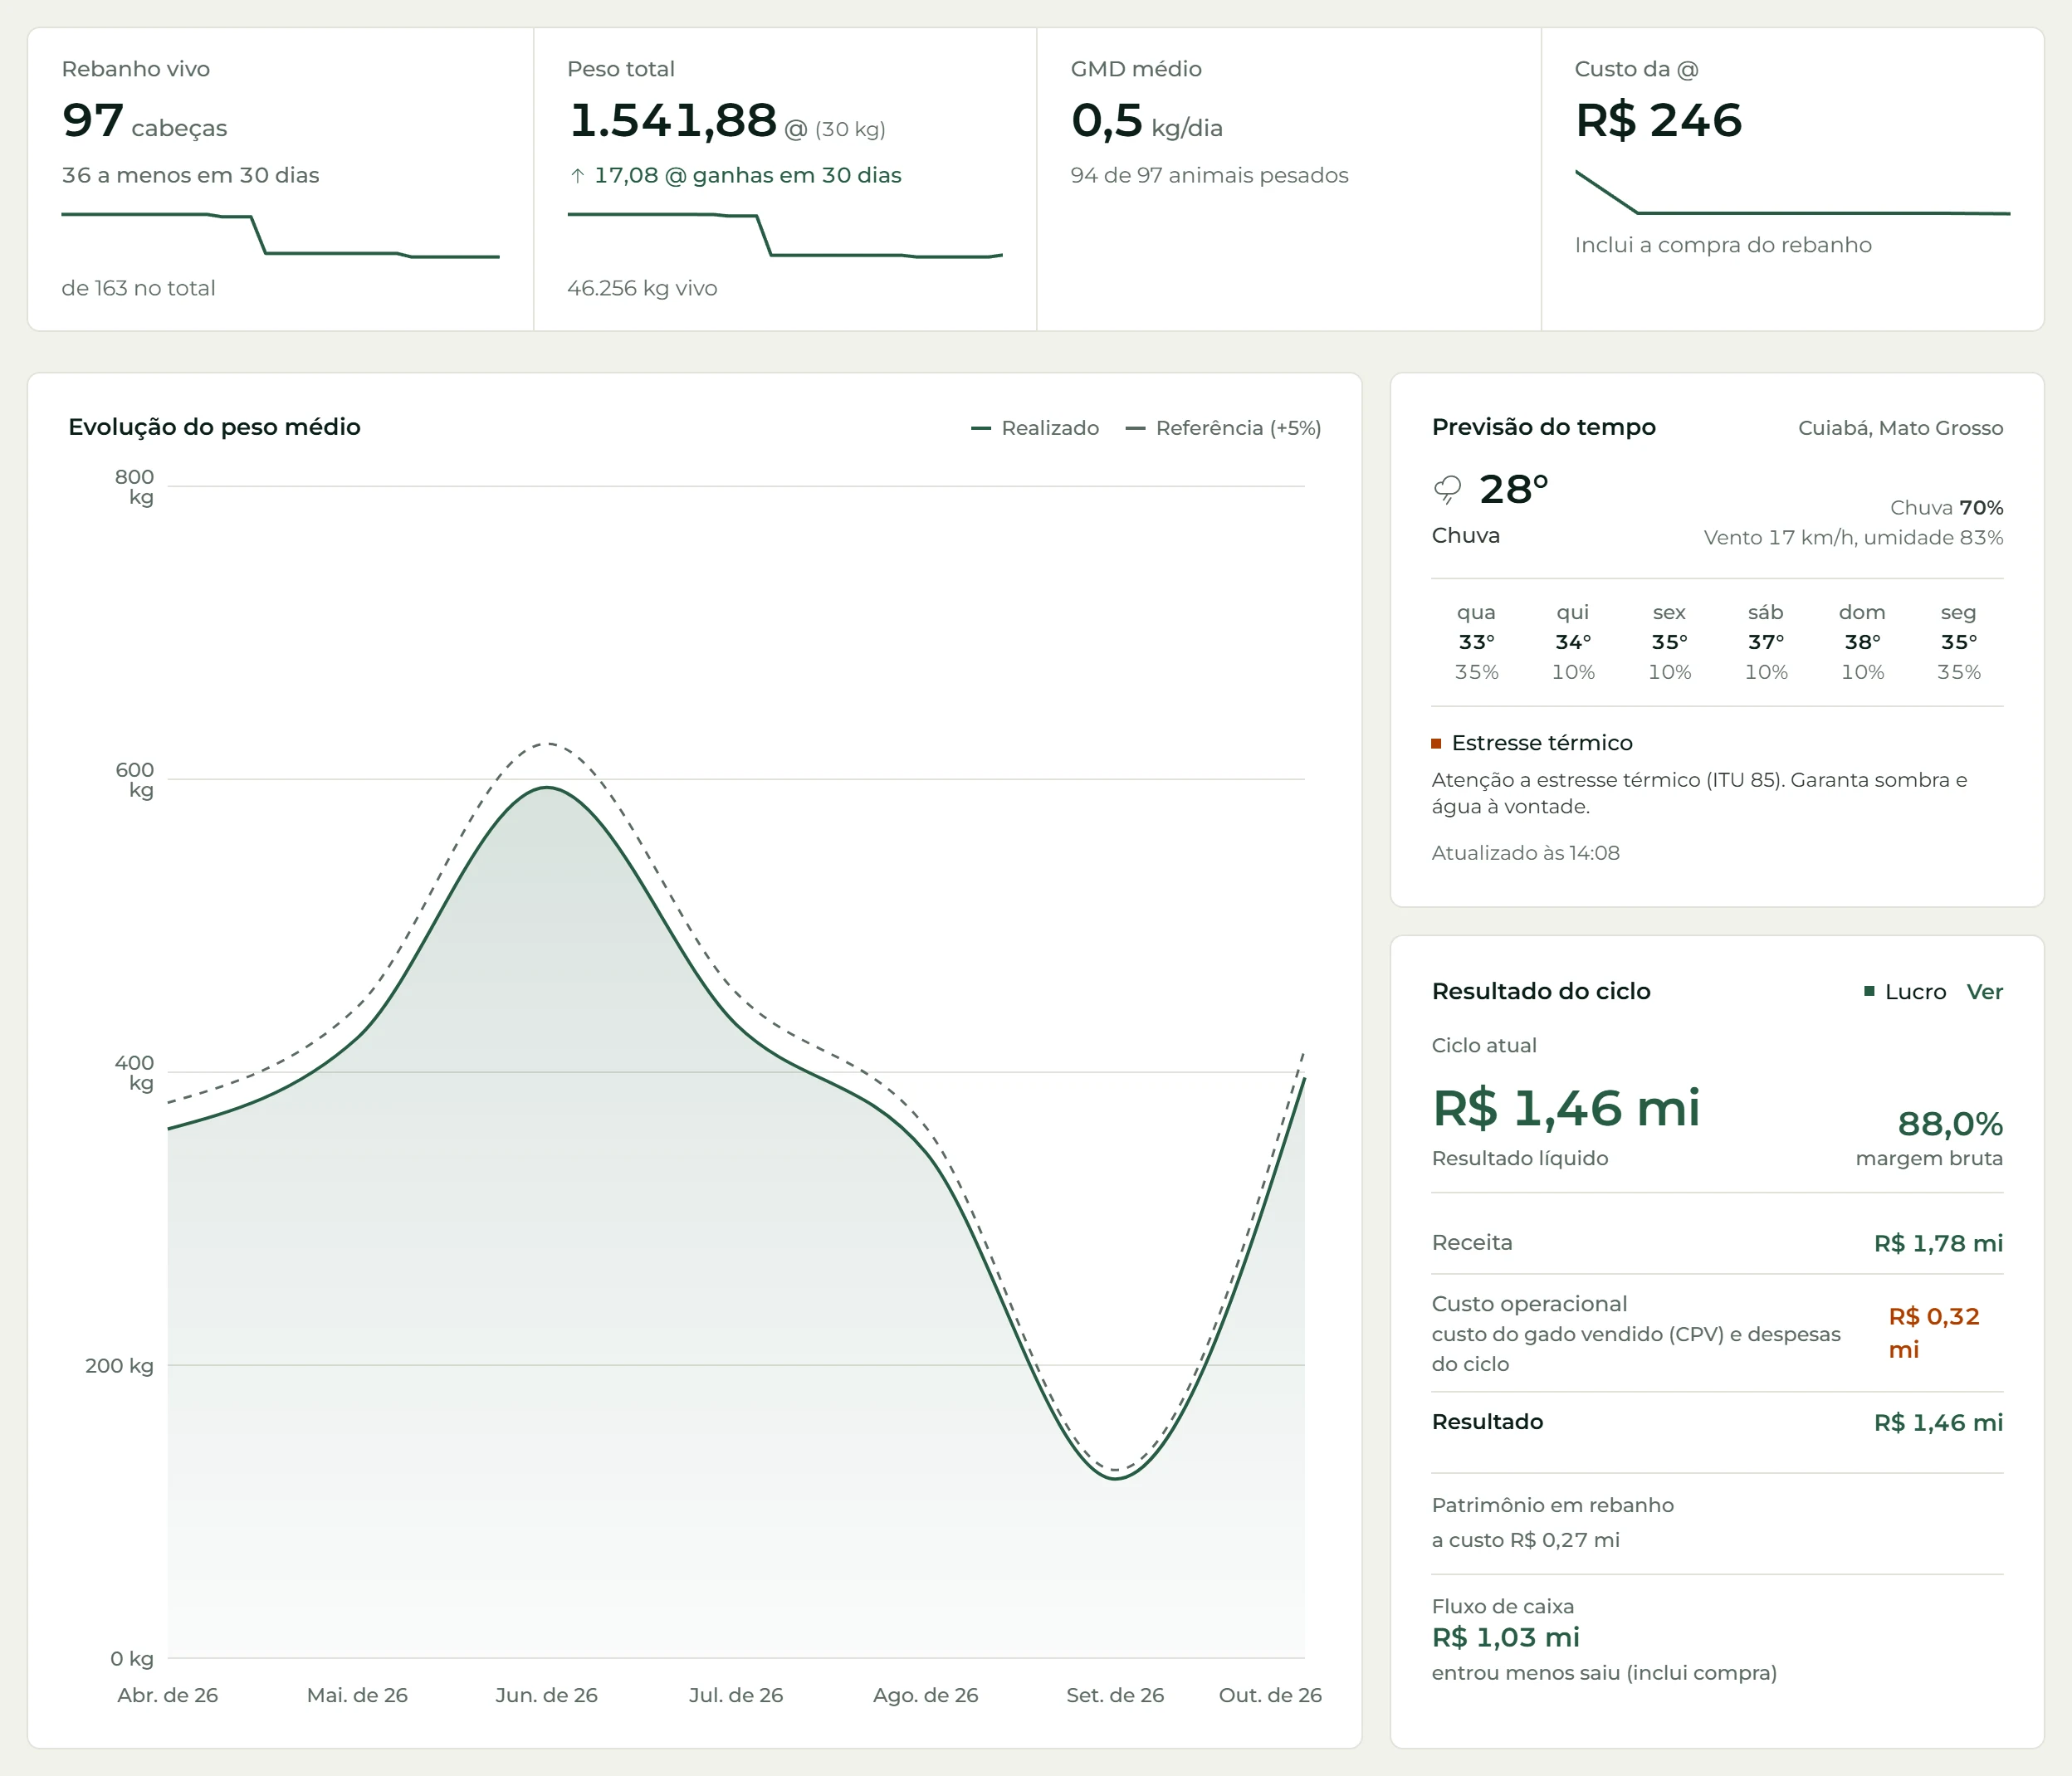Click the Jun. de 26 axis label
The width and height of the screenshot is (2072, 1776).
(546, 1695)
